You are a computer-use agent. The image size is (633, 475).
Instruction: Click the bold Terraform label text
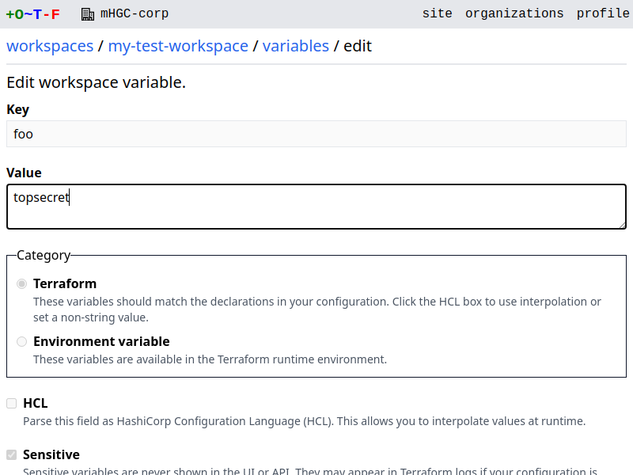coord(65,283)
